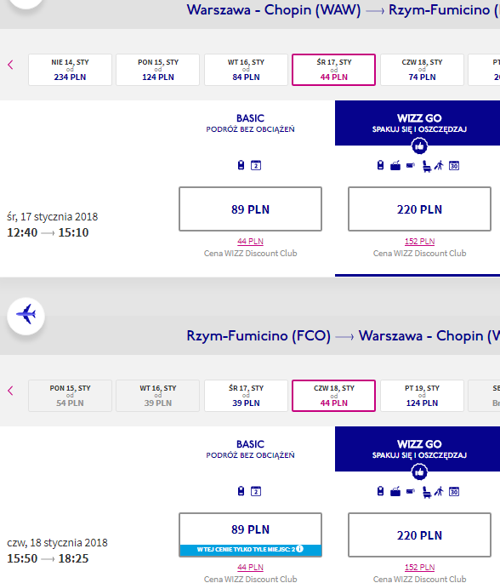Click outbound WIZZ GO calendar 30 icon
500x583 pixels.
click(454, 165)
